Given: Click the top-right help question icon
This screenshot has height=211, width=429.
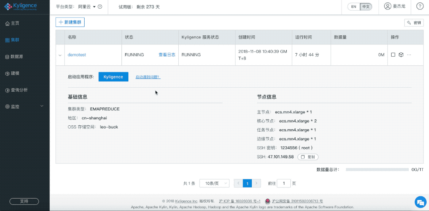Looking at the screenshot, I should (420, 7).
